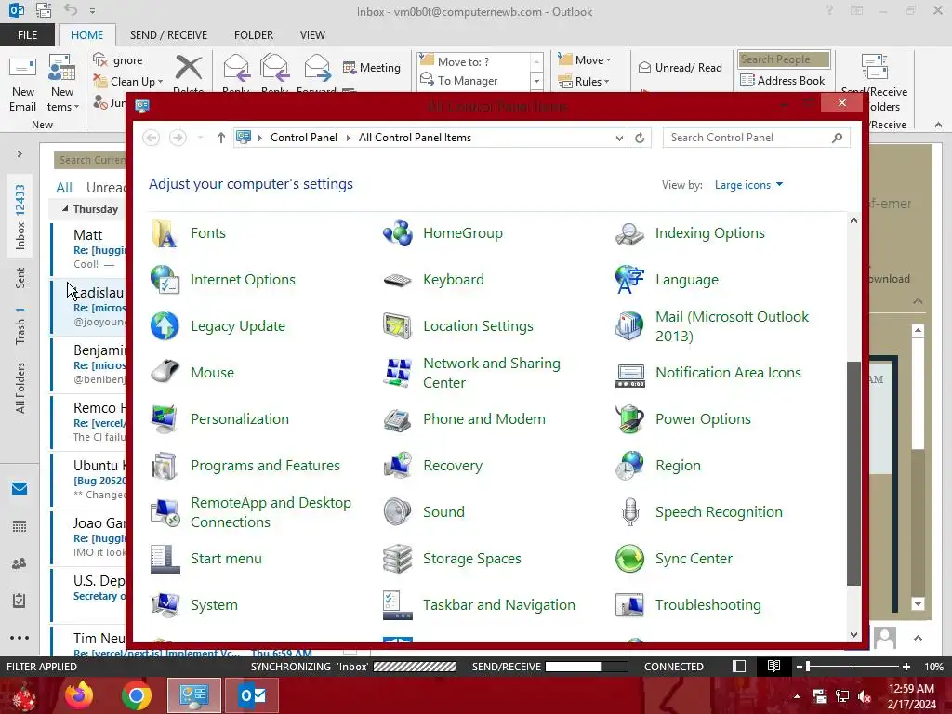Click RemoteApp and Desktop Connections link
Screen dimensions: 952x714
(x=271, y=512)
